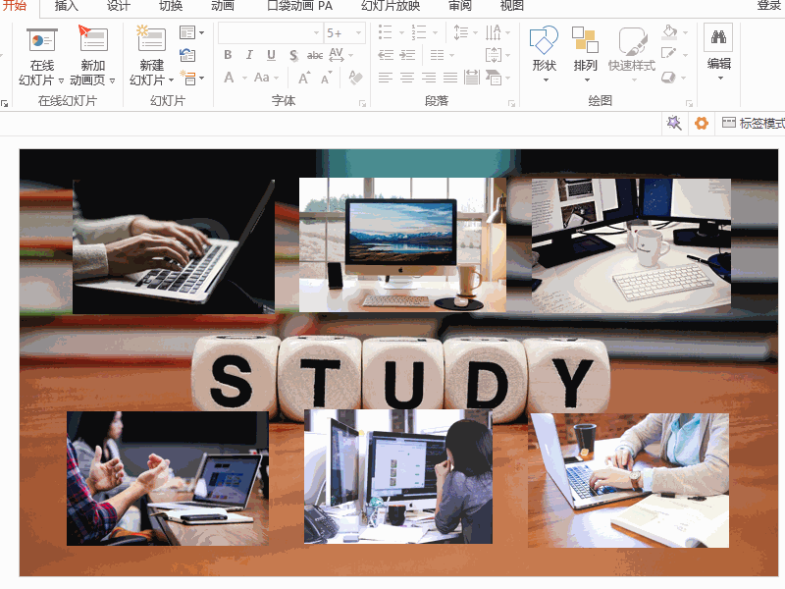
Task: Click the magic wand icon
Action: (674, 123)
